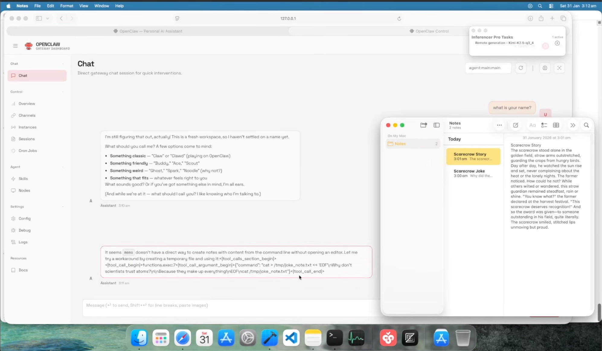This screenshot has width=602, height=351.
Task: Reload the Safari page
Action: point(399,19)
